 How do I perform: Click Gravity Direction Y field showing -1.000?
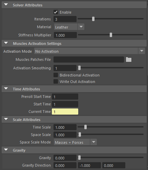pyautogui.click(x=89, y=165)
